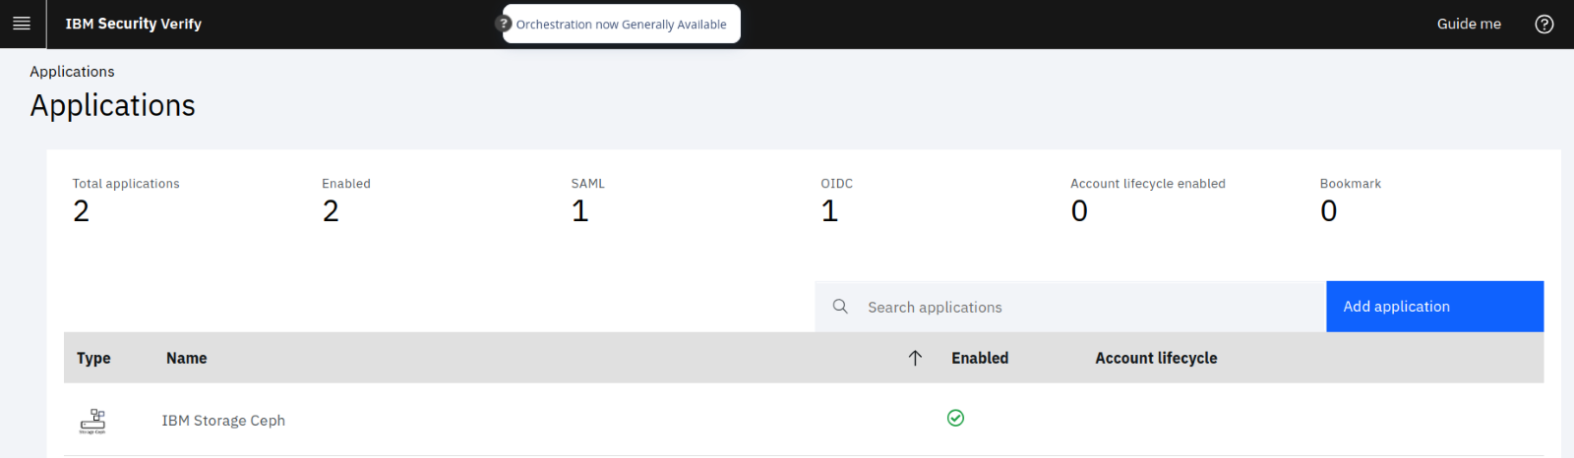
Task: Open the help question mark icon
Action: (1544, 24)
